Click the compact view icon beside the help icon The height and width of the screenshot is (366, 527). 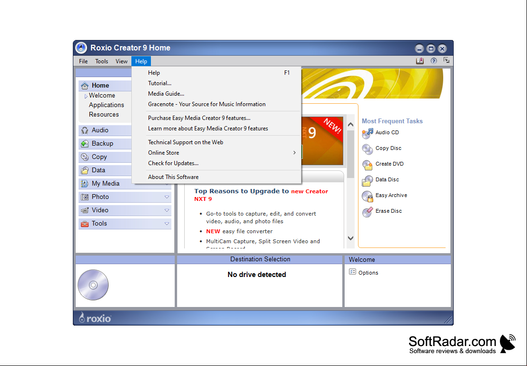tap(447, 60)
